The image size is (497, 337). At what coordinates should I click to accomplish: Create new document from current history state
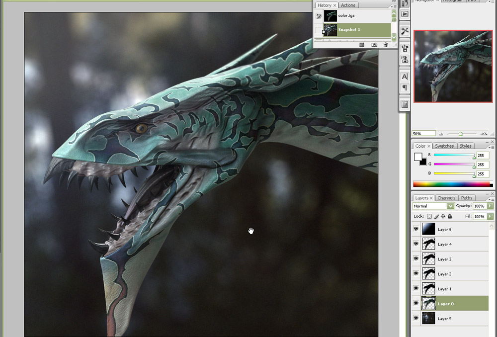pos(362,45)
